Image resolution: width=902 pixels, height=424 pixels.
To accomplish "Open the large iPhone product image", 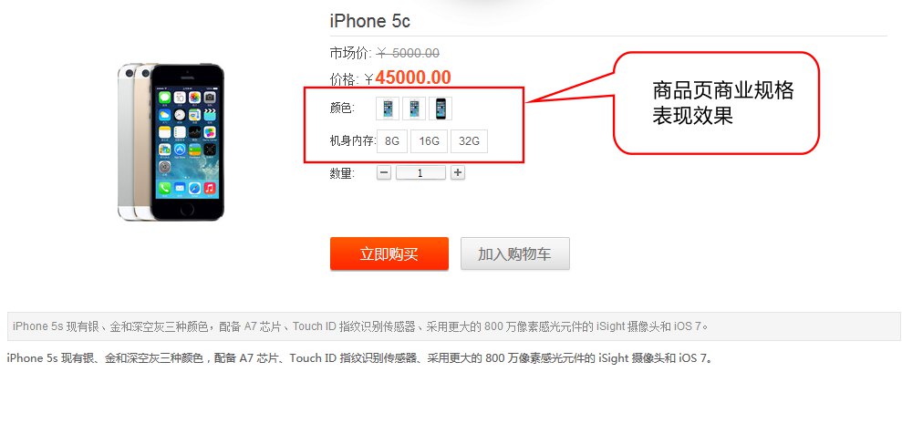I will [x=171, y=141].
